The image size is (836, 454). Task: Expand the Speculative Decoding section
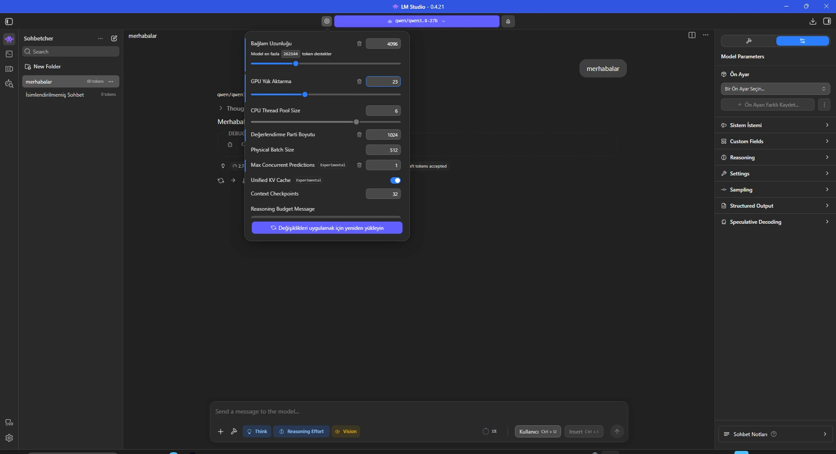click(775, 222)
